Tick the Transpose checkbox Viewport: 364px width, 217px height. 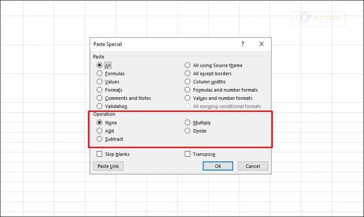(x=188, y=154)
